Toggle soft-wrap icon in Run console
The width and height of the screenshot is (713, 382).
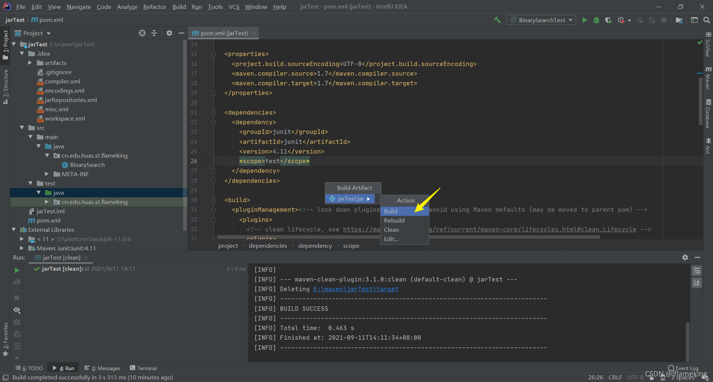697,271
